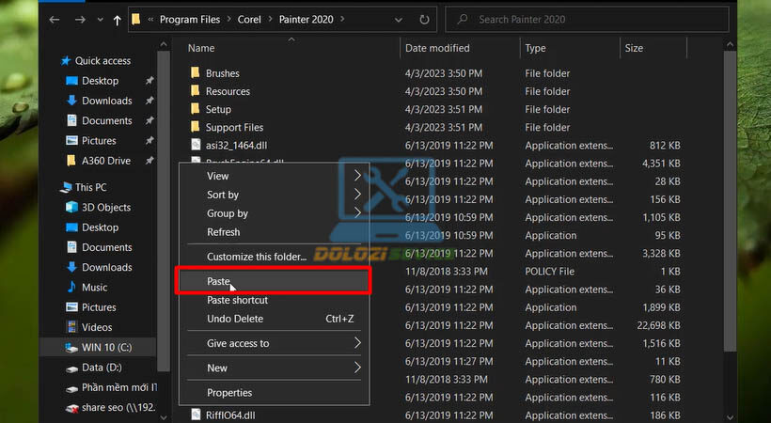
Task: Click the 22,698 KB size value
Action: click(x=658, y=325)
